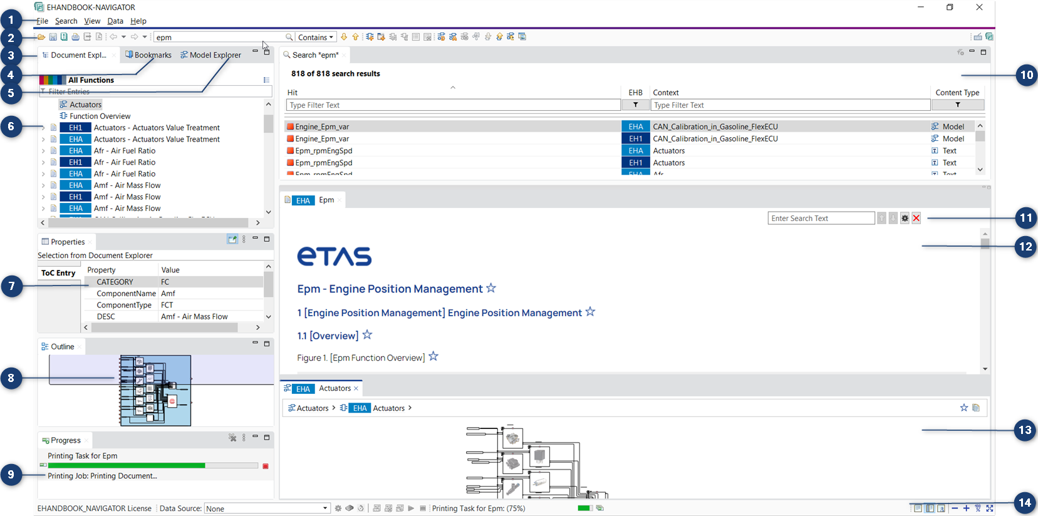
Task: Click the print icon in the toolbar
Action: 75,37
